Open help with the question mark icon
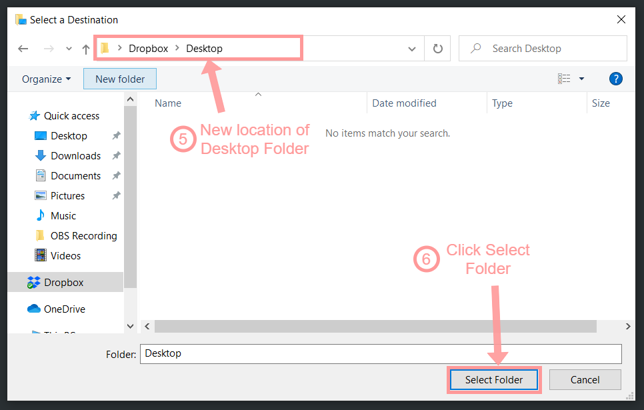The width and height of the screenshot is (644, 410). [615, 79]
